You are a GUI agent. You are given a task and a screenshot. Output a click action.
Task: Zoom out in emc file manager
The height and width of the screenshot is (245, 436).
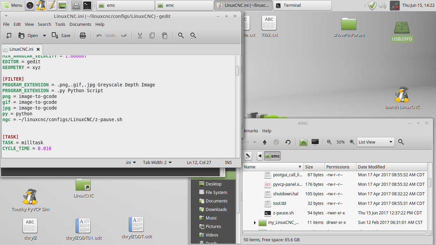click(329, 142)
